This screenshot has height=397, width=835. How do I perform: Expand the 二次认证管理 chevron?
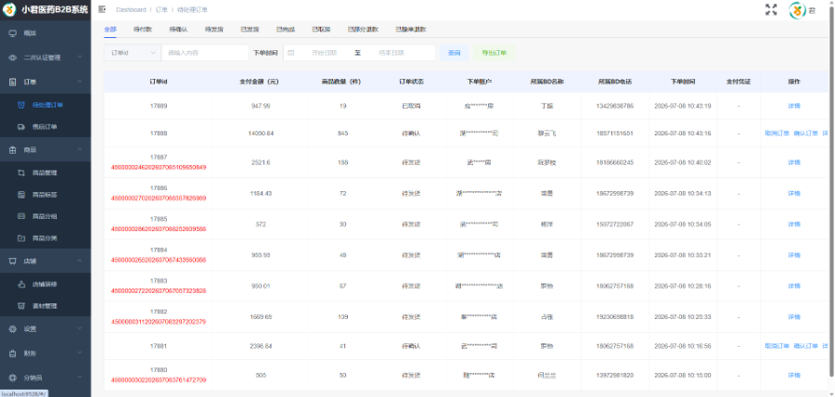80,58
